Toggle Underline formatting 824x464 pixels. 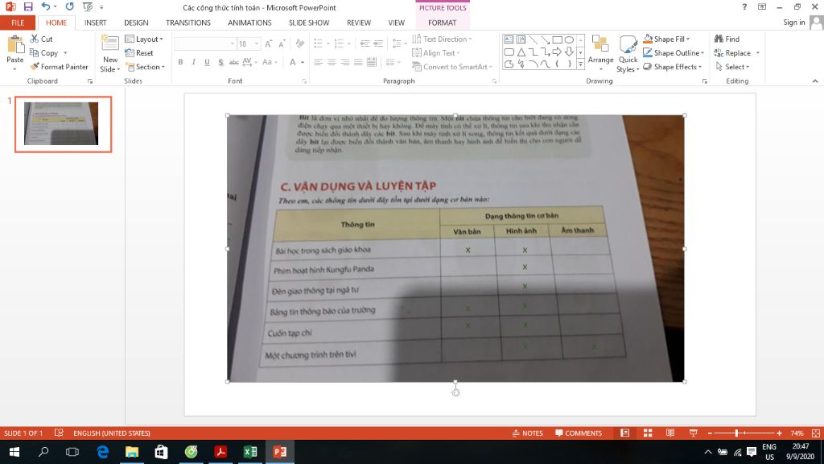point(207,62)
